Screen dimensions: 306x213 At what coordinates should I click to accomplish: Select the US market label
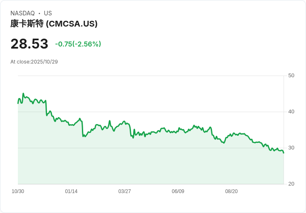click(48, 13)
